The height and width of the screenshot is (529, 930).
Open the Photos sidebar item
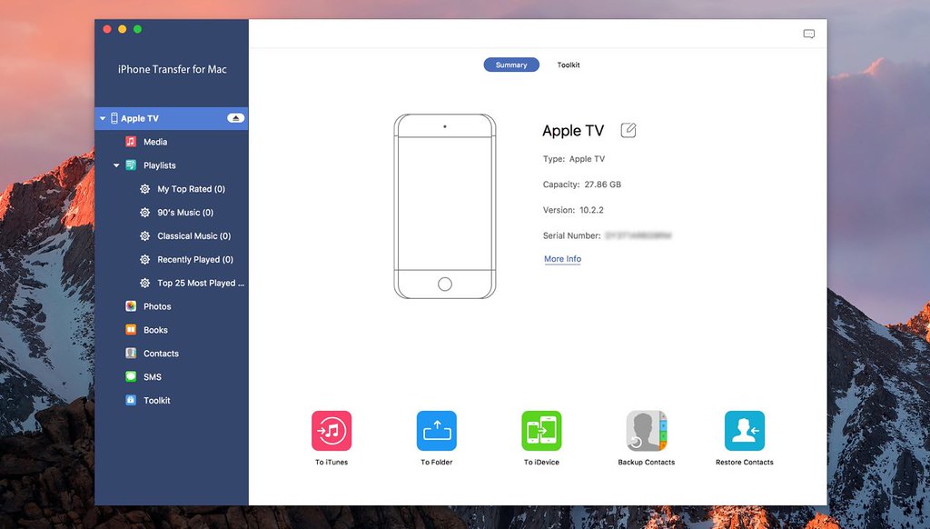click(157, 306)
